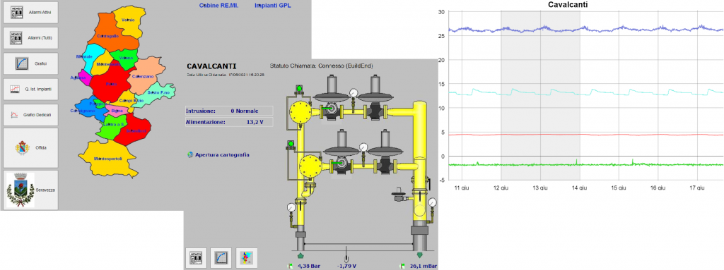Click the colored map icon below diagram
Image resolution: width=724 pixels, height=270 pixels.
coord(246,257)
